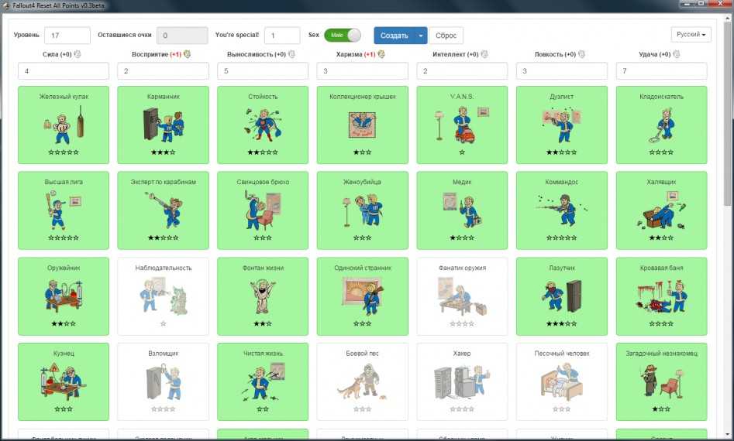This screenshot has width=734, height=441.
Task: Expand the arrow next to Создать
Action: point(421,36)
